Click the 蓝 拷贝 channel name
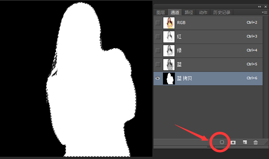269x159 pixels. pyautogui.click(x=184, y=78)
